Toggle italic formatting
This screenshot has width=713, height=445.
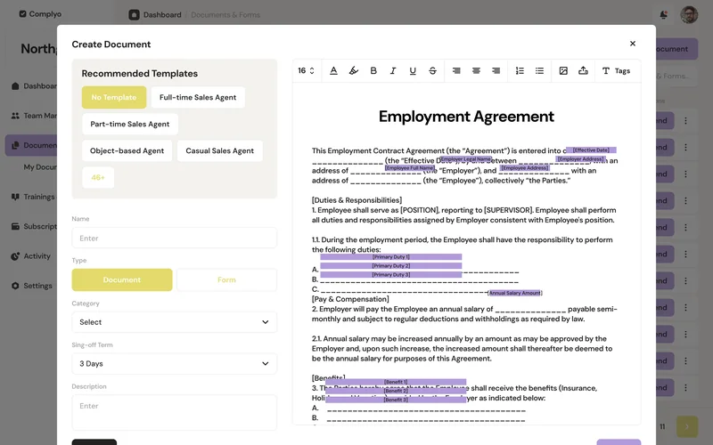pyautogui.click(x=393, y=71)
